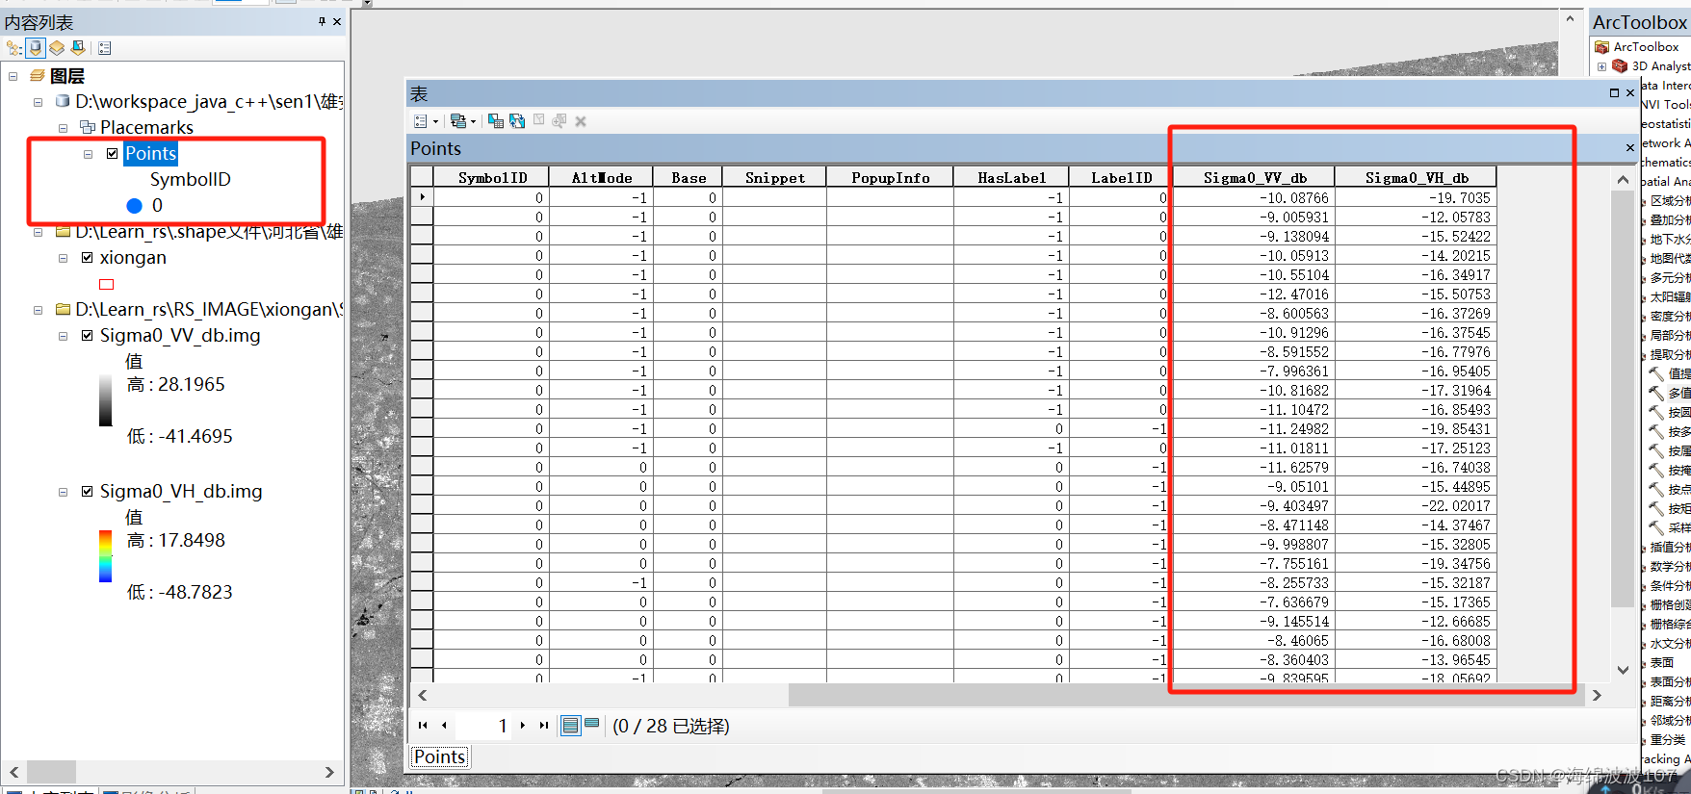Click 3D Analyst toolbox icon
This screenshot has height=794, width=1691.
click(x=1620, y=66)
